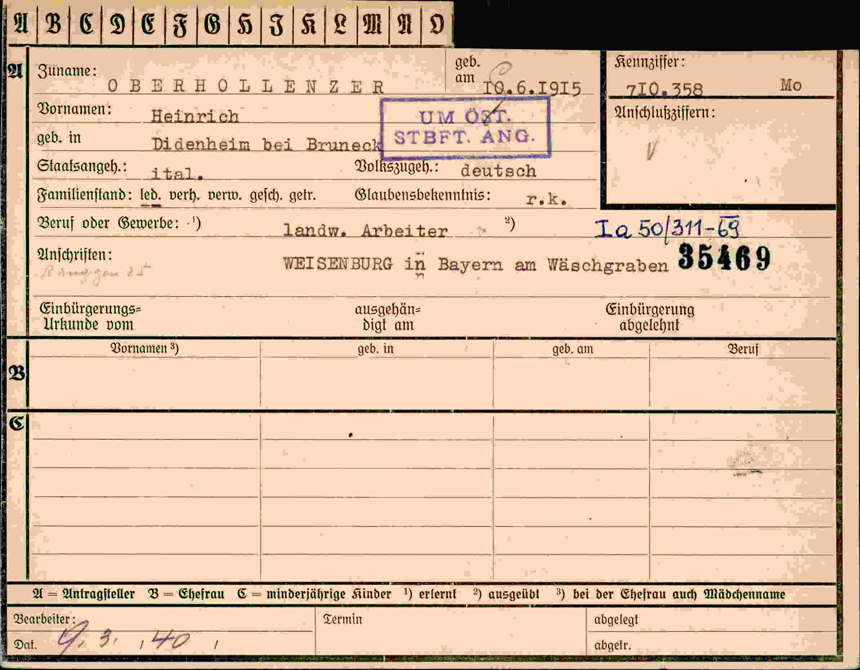This screenshot has height=670, width=860.
Task: Click the first name Heinrich
Action: click(x=195, y=116)
